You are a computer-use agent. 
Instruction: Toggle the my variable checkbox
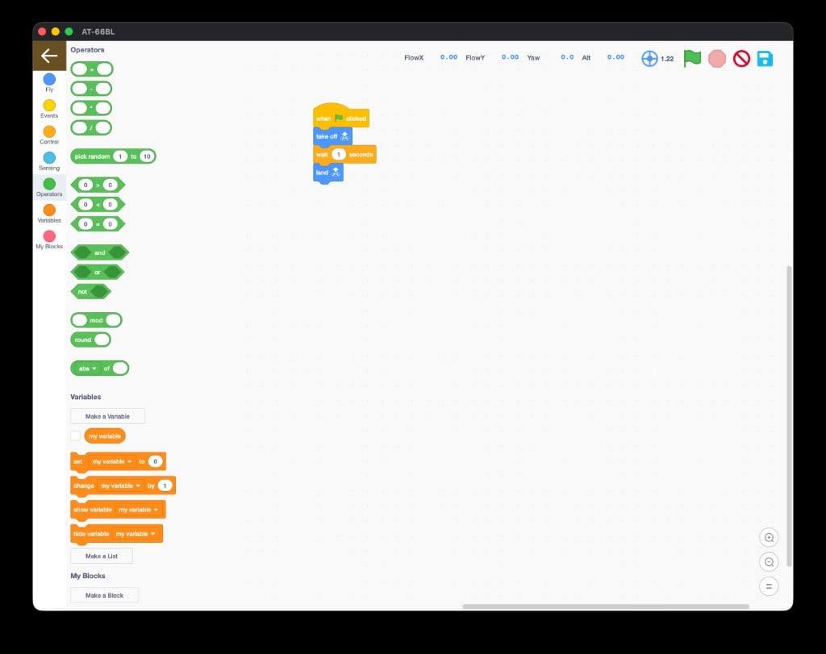(75, 436)
